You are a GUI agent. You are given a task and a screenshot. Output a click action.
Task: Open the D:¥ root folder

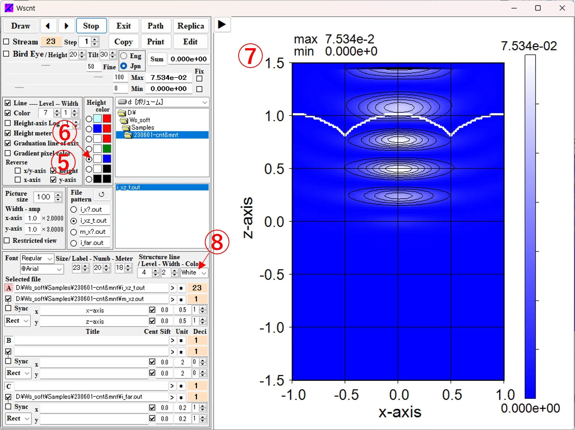pyautogui.click(x=127, y=112)
